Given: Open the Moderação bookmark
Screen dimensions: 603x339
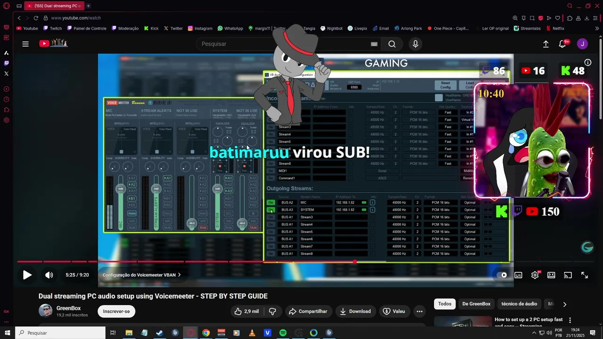Looking at the screenshot, I should (125, 28).
